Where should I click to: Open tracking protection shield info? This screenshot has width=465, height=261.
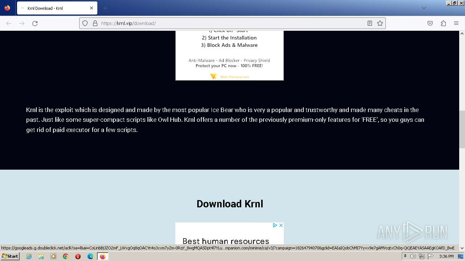[x=85, y=23]
